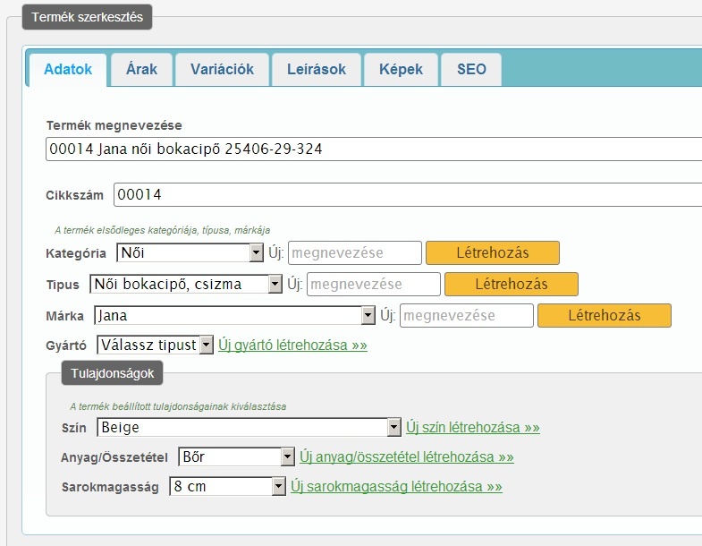
Task: Click Létrehozás button for Tipus
Action: pyautogui.click(x=512, y=285)
